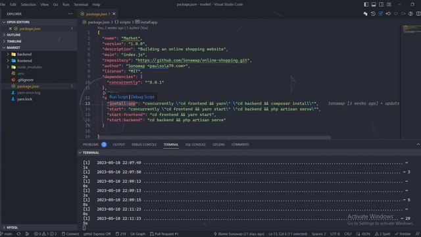
Task: Switch to the Problems panel tab
Action: point(91,145)
